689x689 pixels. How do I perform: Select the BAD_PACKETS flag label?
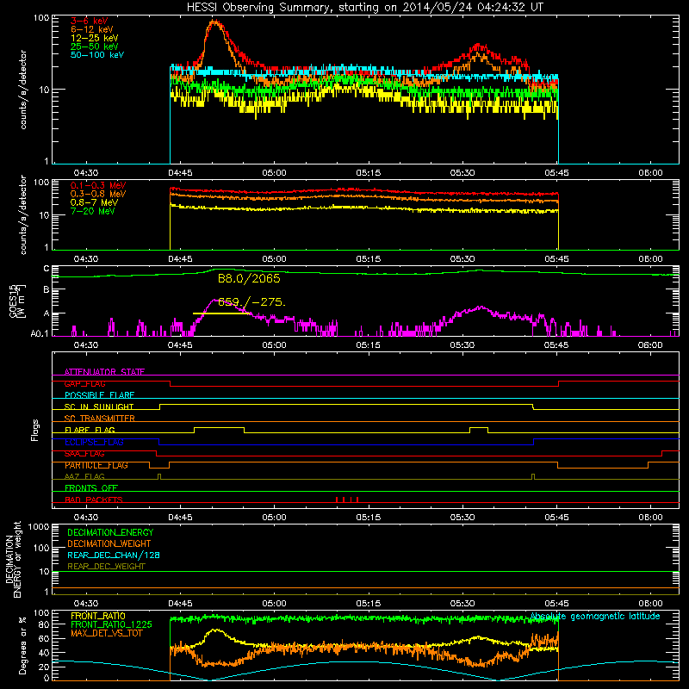[94, 500]
